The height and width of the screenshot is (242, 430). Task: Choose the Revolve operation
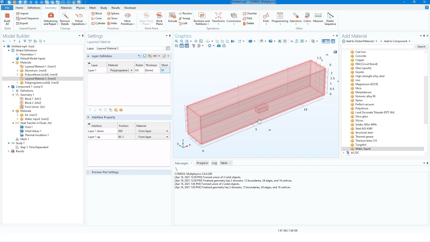click(185, 14)
